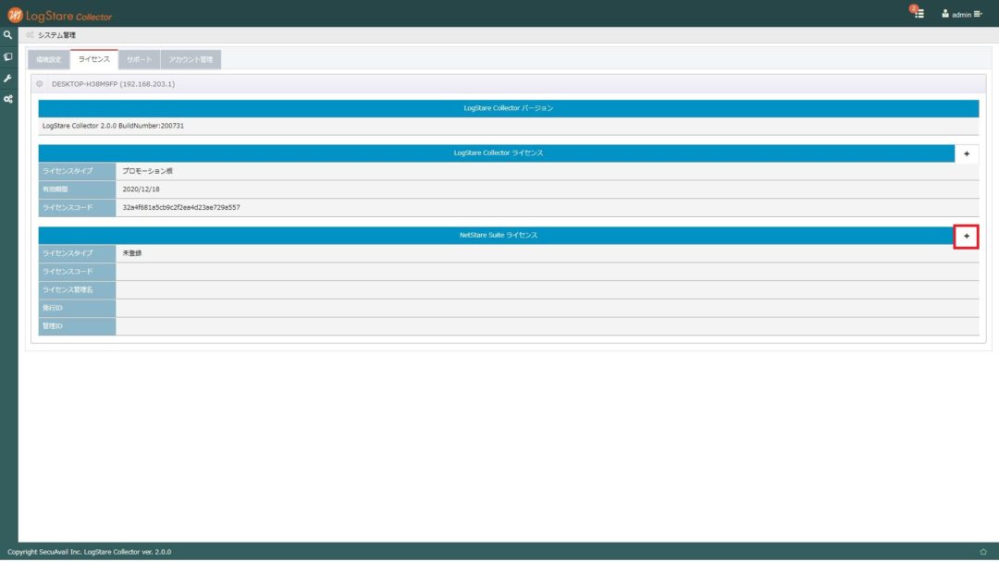Open the admin user menu

[962, 14]
